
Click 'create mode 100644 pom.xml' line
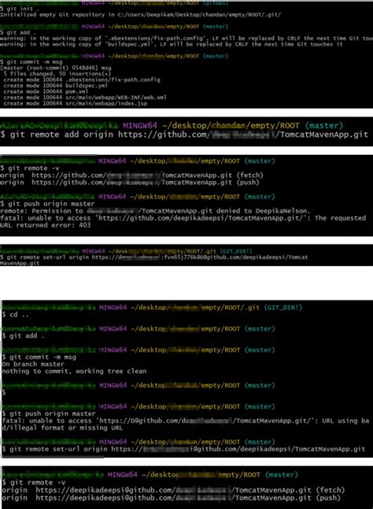(x=46, y=91)
